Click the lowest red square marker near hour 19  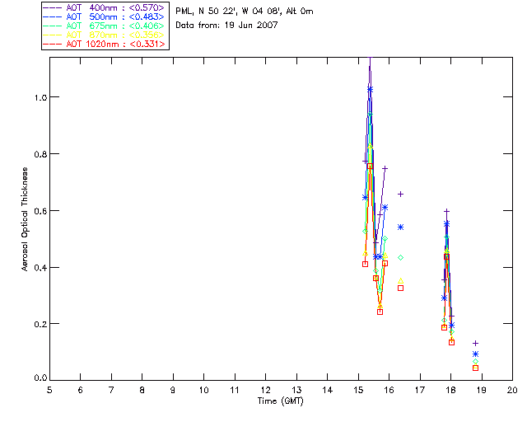pos(476,368)
